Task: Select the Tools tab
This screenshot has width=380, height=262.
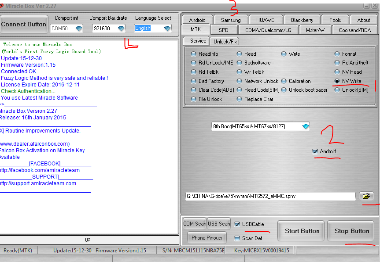Action: 335,20
